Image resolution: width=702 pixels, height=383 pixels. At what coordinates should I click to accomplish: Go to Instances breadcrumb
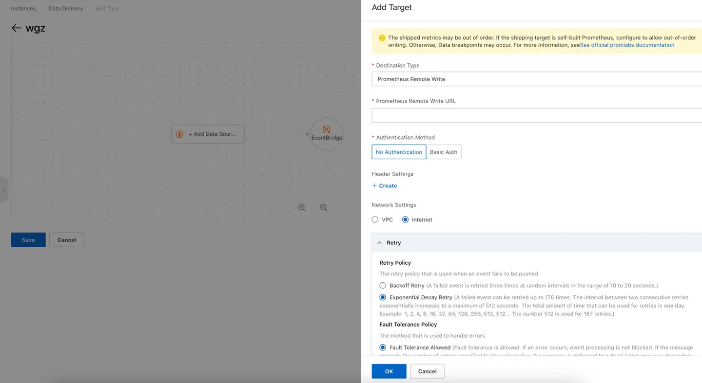23,9
